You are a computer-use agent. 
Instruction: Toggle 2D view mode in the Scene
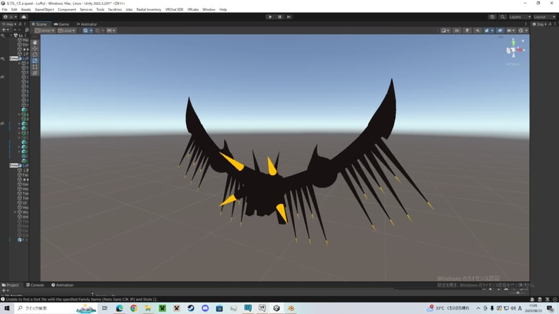pyautogui.click(x=456, y=31)
